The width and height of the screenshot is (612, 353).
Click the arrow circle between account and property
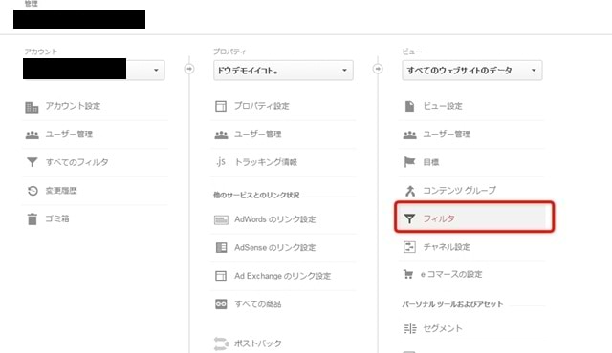point(189,69)
